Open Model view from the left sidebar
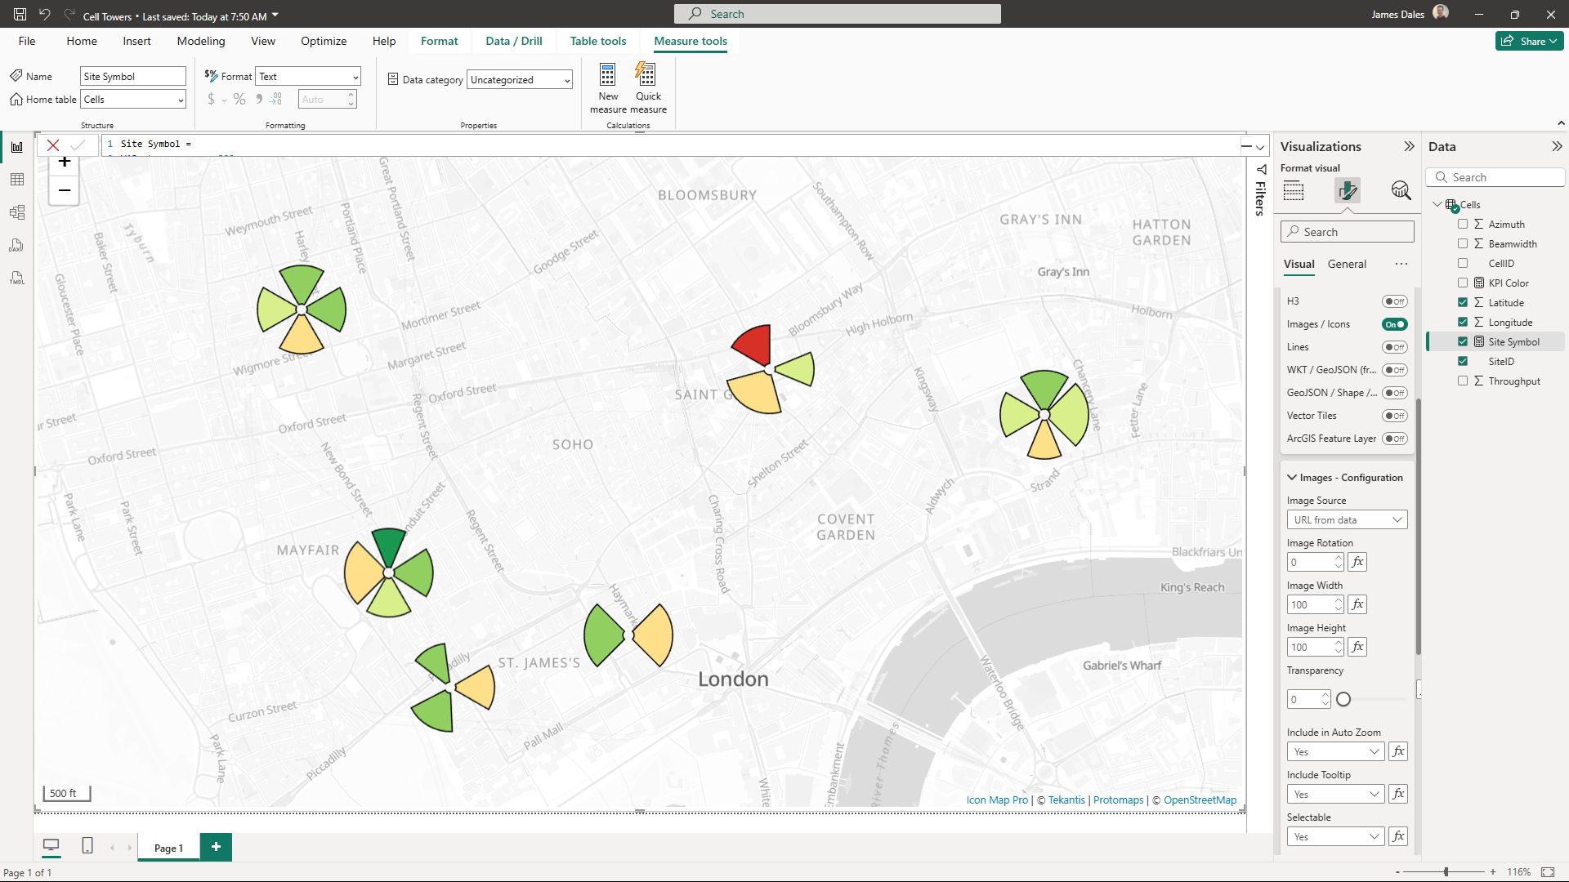1569x882 pixels. [x=16, y=212]
